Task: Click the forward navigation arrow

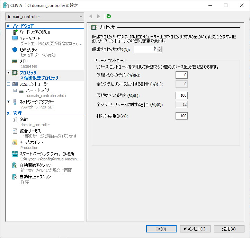Action: coord(99,16)
